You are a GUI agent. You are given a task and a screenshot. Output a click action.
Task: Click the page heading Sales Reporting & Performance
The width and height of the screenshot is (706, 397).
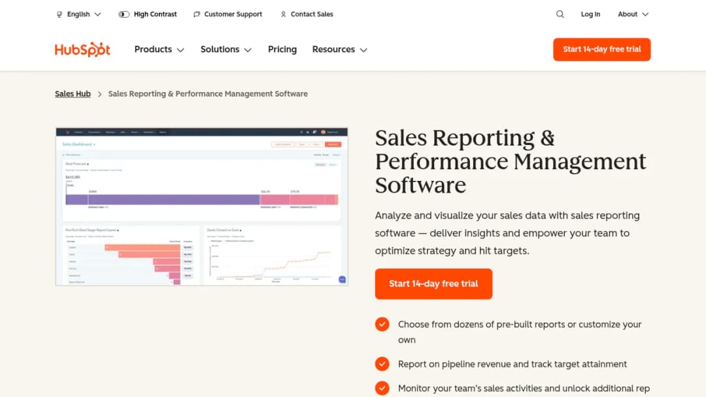click(511, 161)
